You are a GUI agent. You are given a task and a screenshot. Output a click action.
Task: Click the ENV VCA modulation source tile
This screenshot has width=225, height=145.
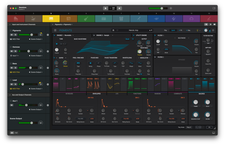[x=90, y=84]
